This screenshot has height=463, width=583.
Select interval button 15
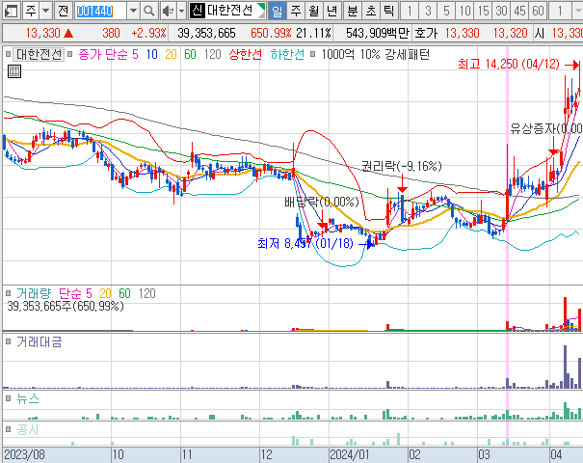point(483,11)
